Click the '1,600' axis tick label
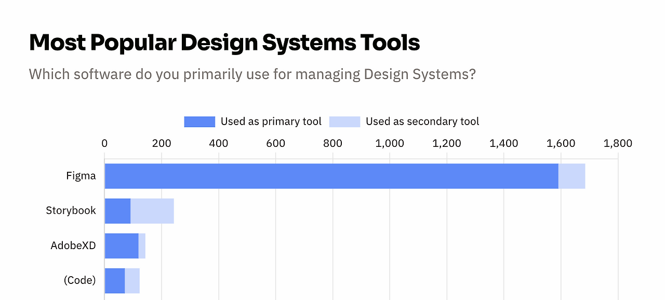 [x=561, y=144]
